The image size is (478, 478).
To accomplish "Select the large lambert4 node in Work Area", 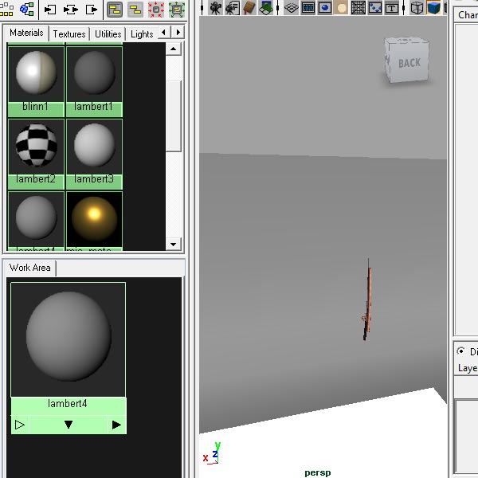I will click(x=69, y=339).
